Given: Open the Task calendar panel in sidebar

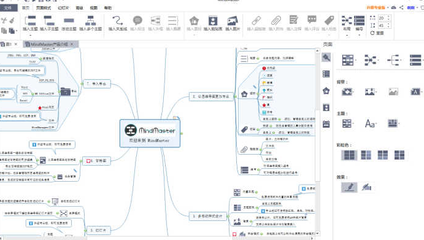Looking at the screenshot, I should click(326, 124).
